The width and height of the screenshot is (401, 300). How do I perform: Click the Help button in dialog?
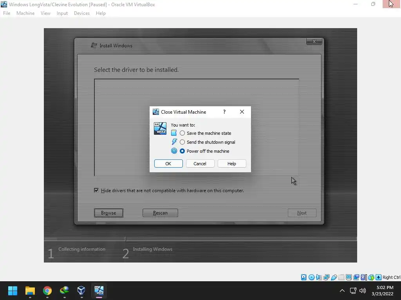[232, 164]
